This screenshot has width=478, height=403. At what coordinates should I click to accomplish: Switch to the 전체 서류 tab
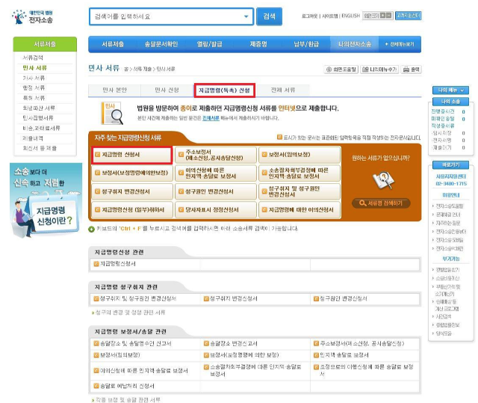tap(283, 90)
